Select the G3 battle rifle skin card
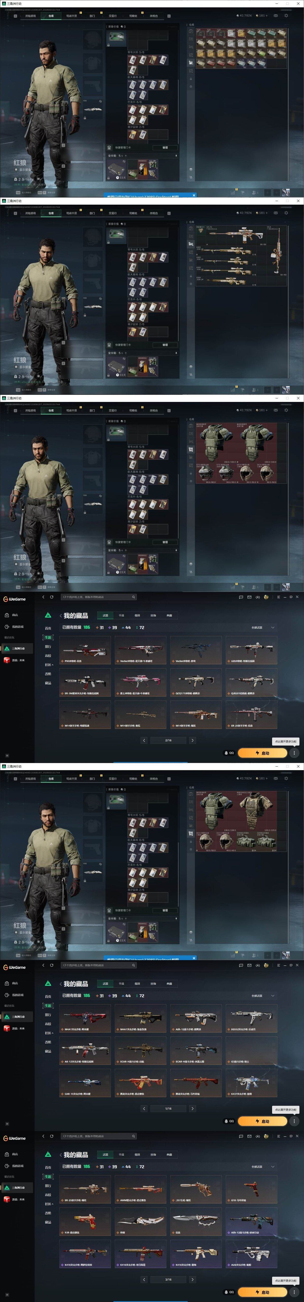Viewport: 304px width, 1302px height. coord(251,1051)
